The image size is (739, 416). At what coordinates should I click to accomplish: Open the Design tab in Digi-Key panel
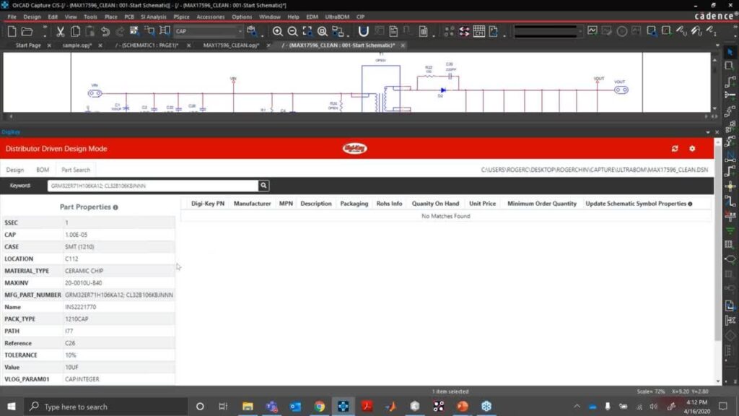tap(14, 170)
